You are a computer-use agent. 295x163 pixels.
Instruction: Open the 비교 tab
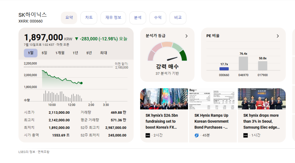click(178, 18)
